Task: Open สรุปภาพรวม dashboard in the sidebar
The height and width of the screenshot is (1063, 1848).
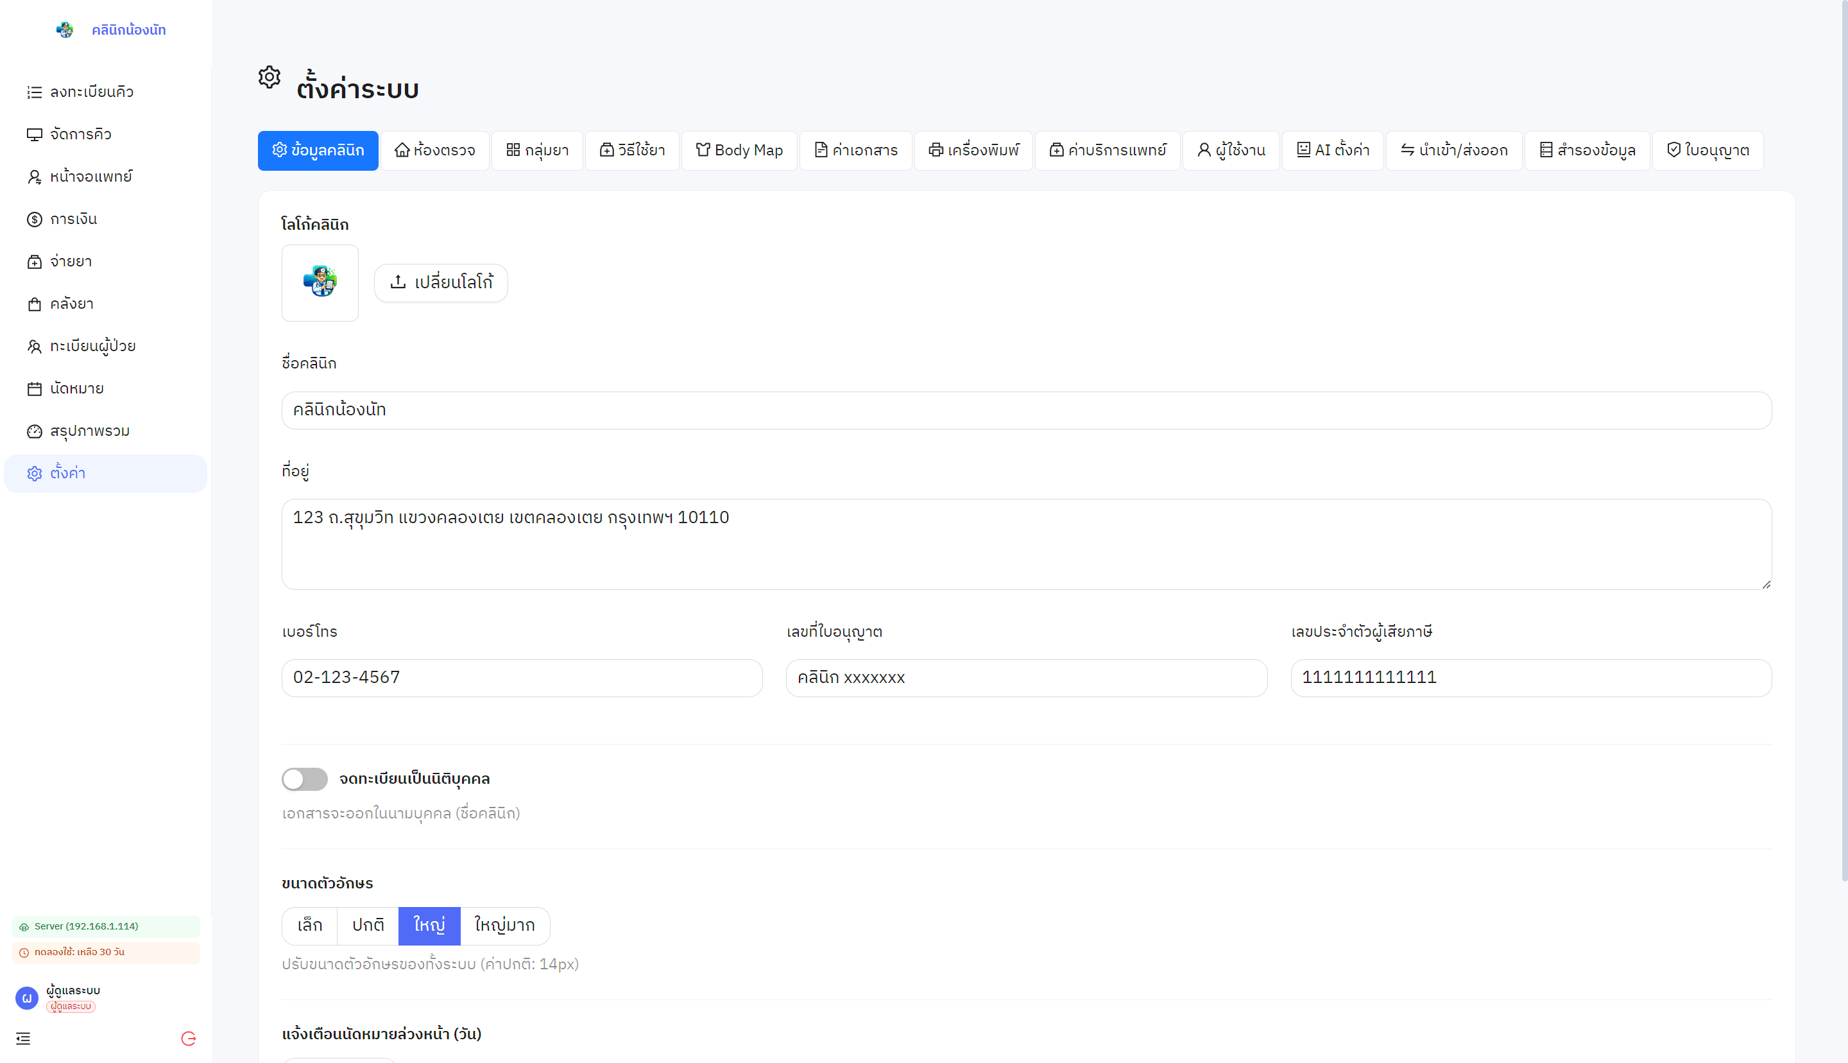Action: pos(89,431)
